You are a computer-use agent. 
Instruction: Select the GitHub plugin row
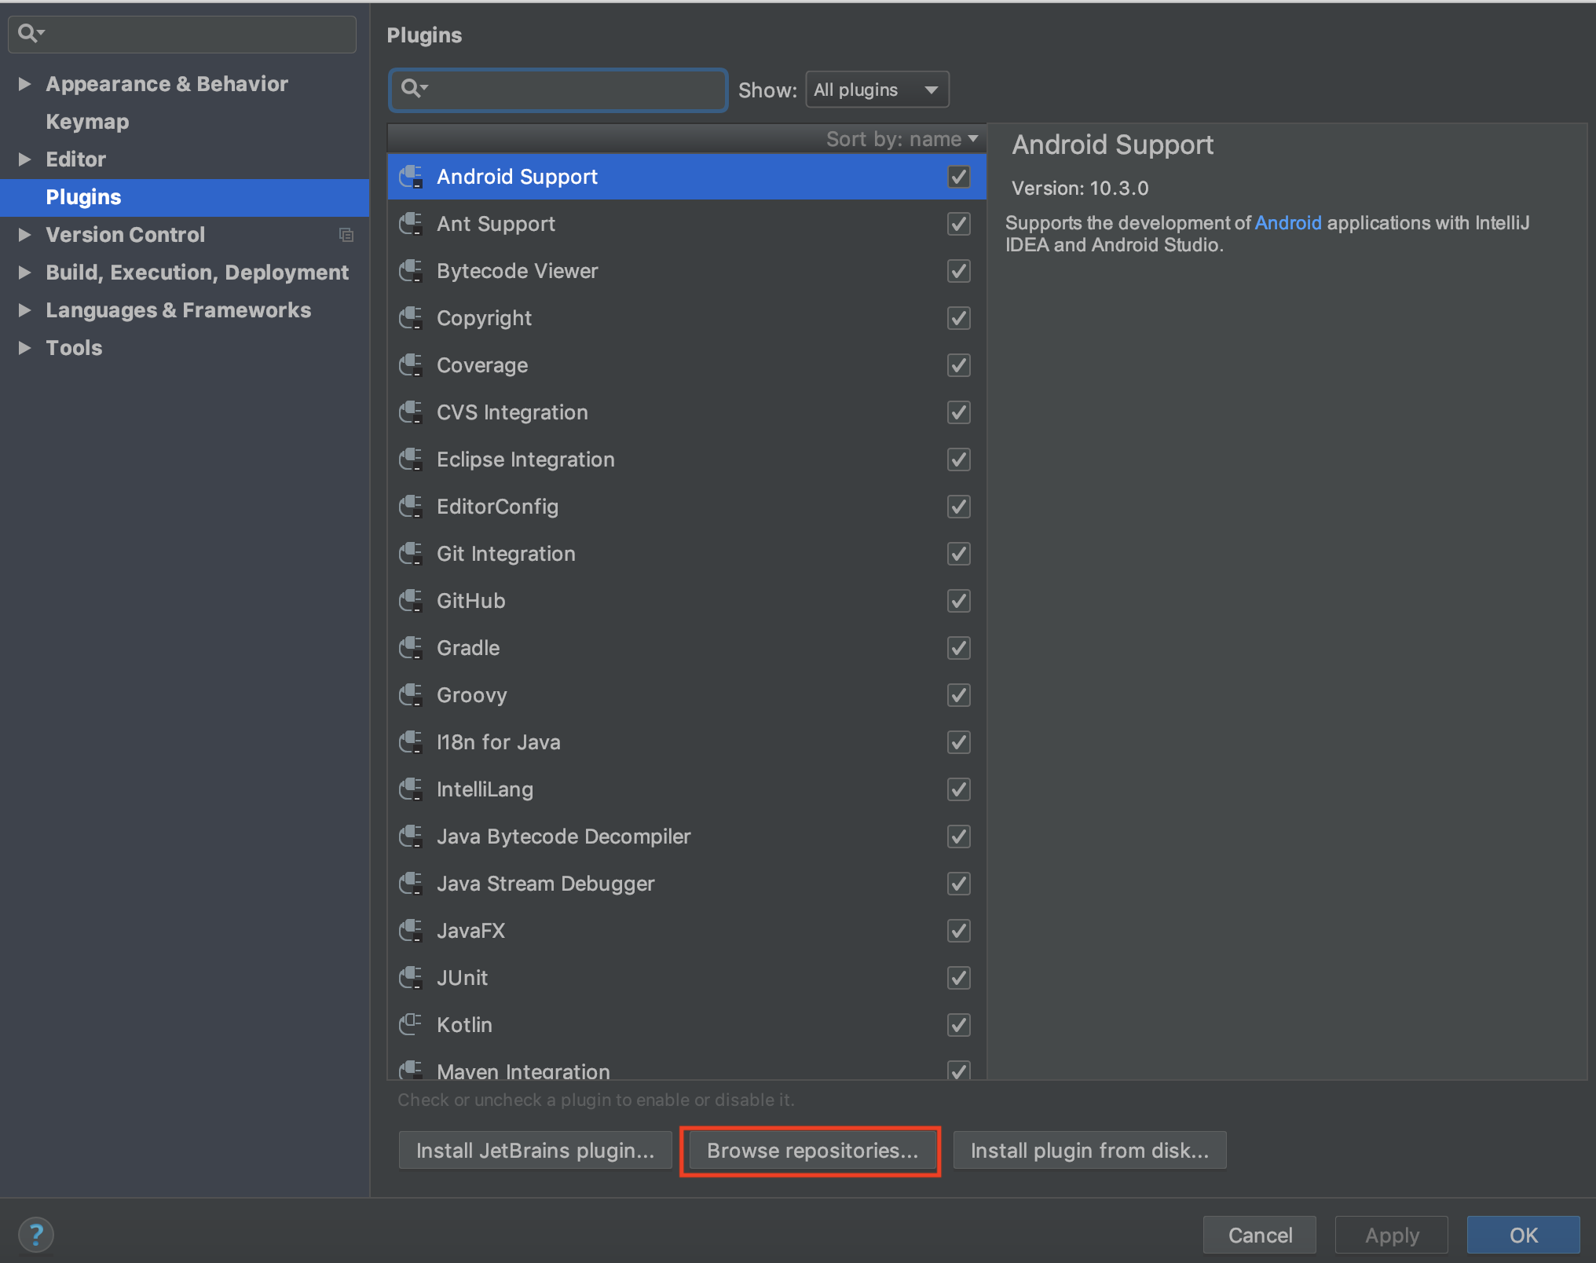(x=686, y=601)
